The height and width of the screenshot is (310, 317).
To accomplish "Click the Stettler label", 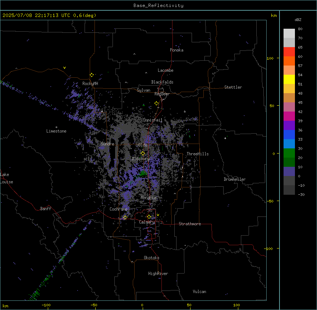I will coord(233,87).
